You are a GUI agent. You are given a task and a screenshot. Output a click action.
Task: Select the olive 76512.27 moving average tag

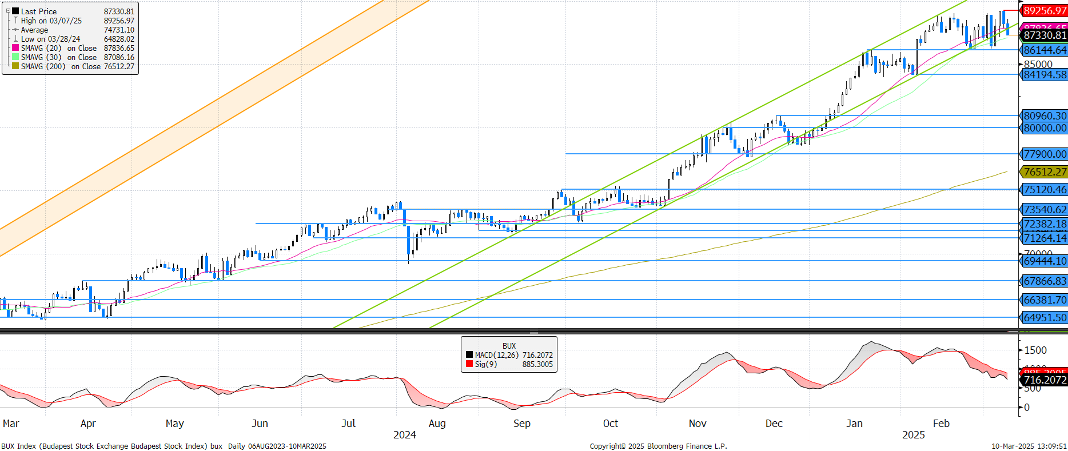point(1044,172)
